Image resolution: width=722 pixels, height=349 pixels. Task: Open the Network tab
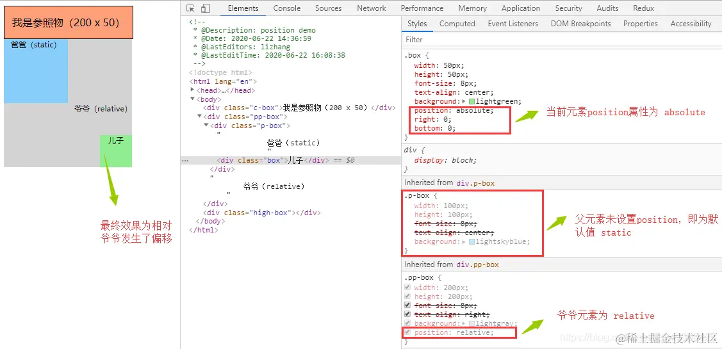(371, 8)
